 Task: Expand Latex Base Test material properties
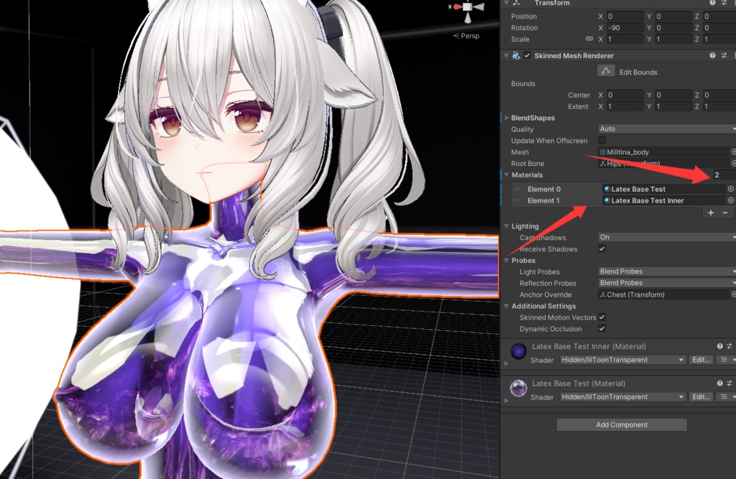click(507, 400)
